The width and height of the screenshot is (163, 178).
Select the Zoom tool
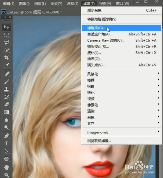[6, 175]
